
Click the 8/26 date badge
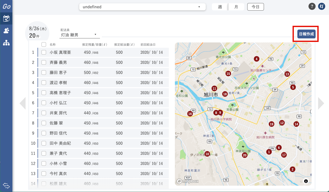point(38,32)
